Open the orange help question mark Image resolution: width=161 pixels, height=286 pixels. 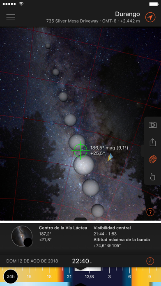point(150,212)
